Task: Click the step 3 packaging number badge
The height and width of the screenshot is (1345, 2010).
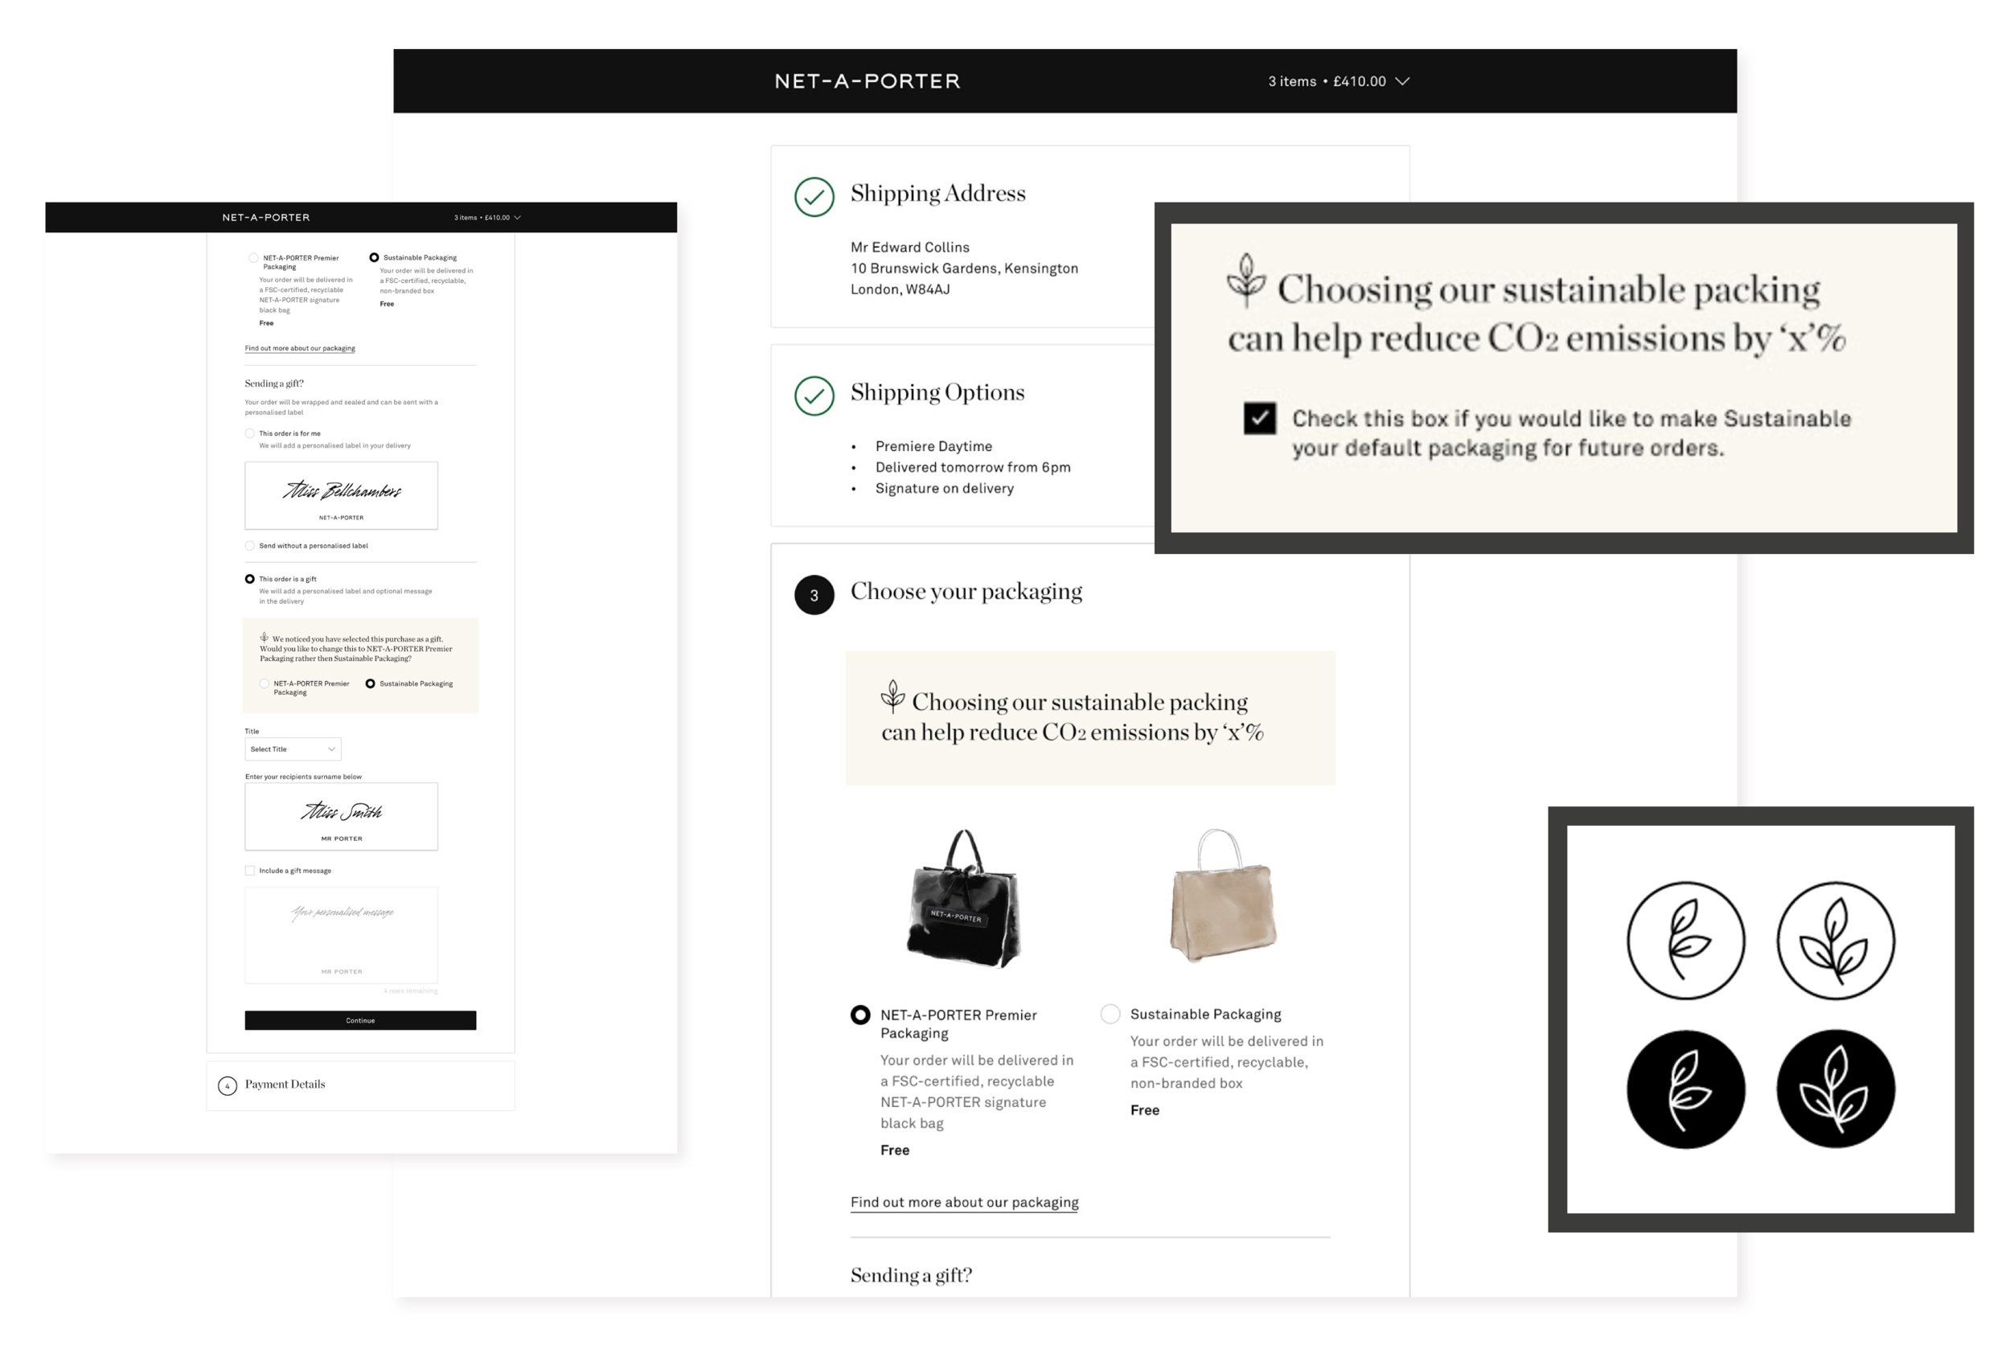Action: tap(814, 594)
